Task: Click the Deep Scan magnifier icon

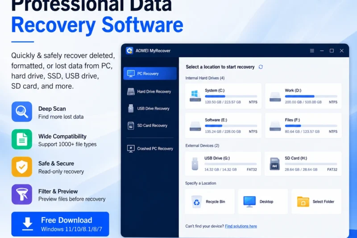Action: tap(22, 112)
